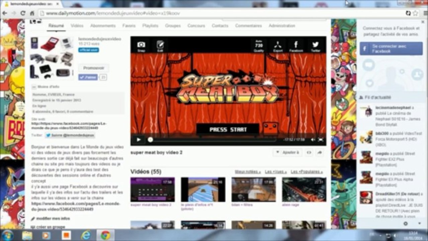This screenshot has width=428, height=241.
Task: Toggle fullscreen on the video player
Action: click(321, 140)
